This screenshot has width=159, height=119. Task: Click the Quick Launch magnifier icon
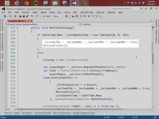tap(141, 9)
